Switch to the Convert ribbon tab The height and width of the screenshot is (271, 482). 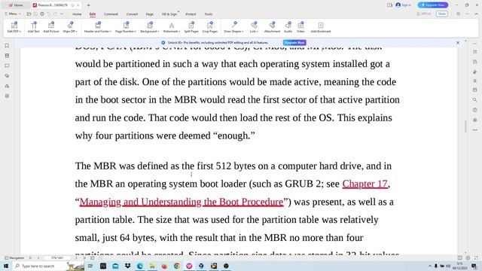[133, 14]
